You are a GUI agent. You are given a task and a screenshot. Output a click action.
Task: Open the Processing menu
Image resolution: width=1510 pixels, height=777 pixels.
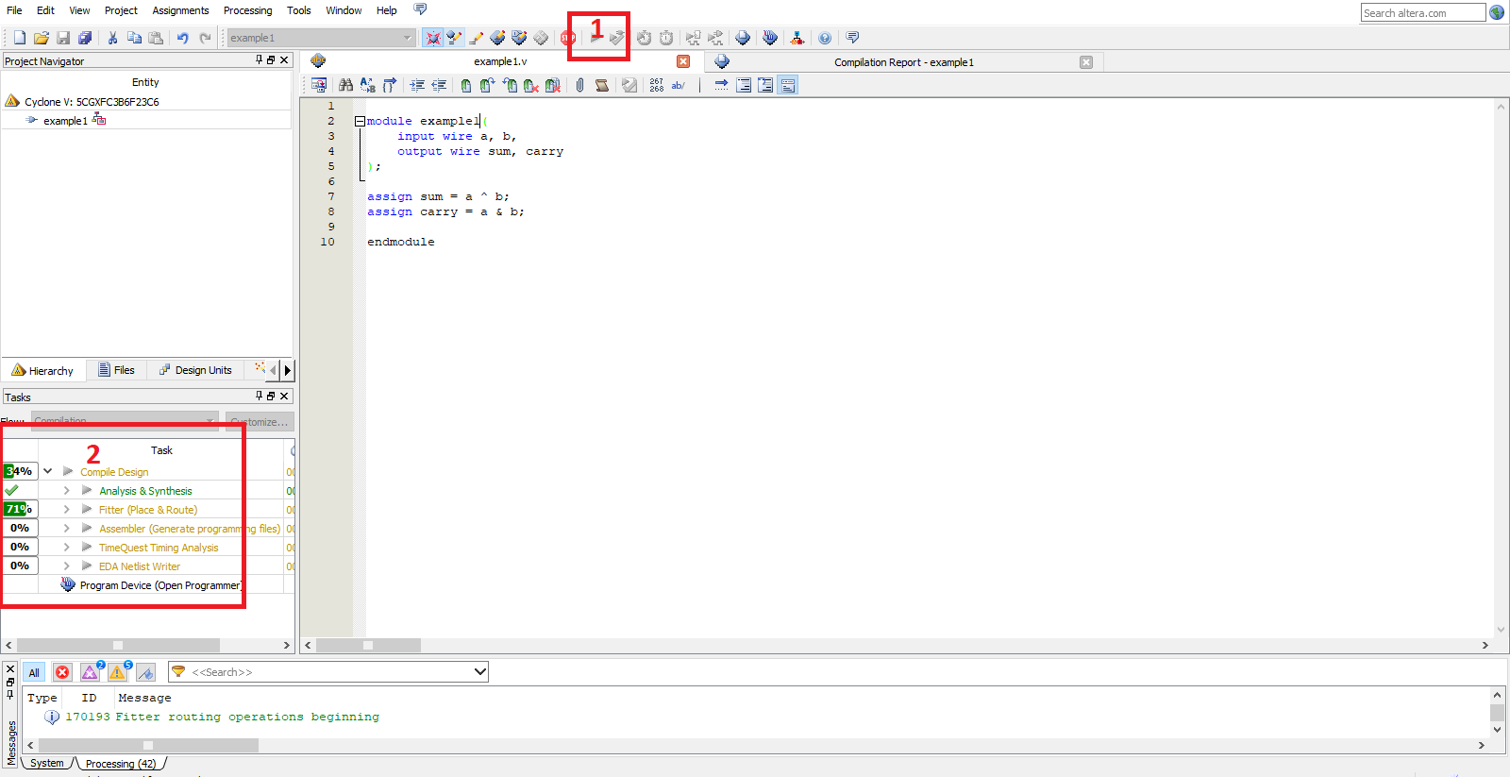247,10
